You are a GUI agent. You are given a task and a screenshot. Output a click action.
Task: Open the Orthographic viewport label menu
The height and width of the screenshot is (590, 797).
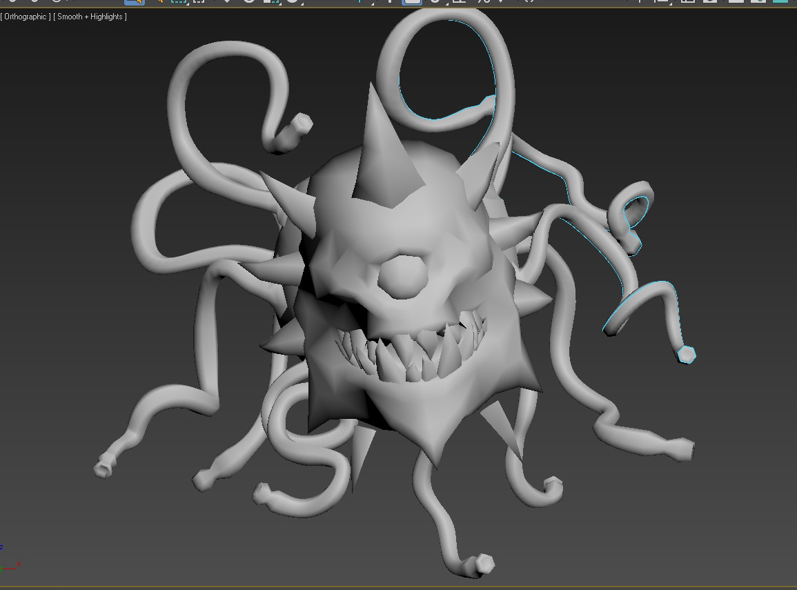click(26, 17)
